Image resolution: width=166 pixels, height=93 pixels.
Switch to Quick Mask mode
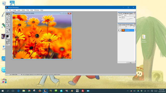point(9,40)
